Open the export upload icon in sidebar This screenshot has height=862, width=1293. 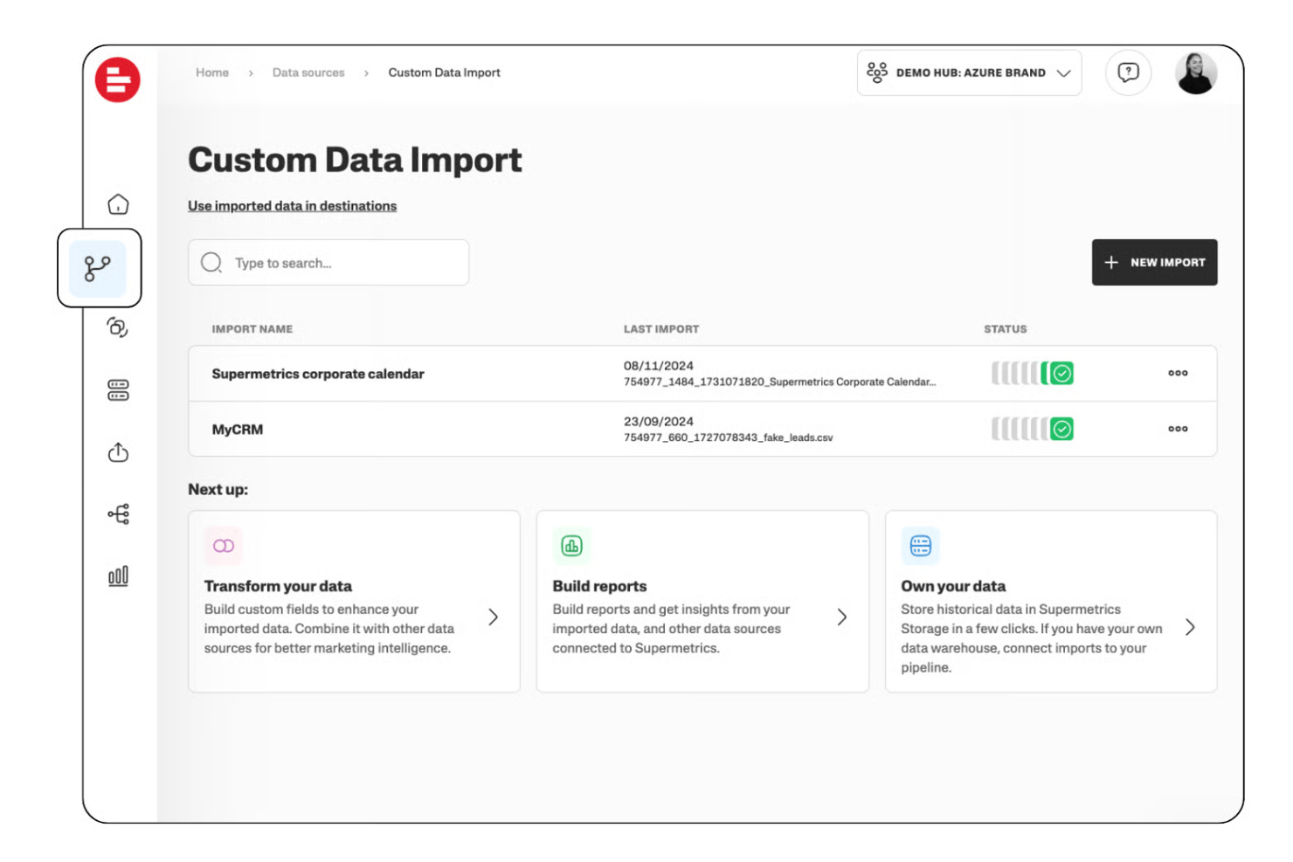point(118,452)
